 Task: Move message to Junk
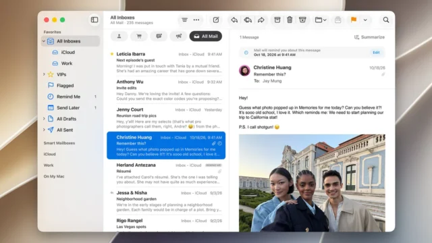(302, 20)
